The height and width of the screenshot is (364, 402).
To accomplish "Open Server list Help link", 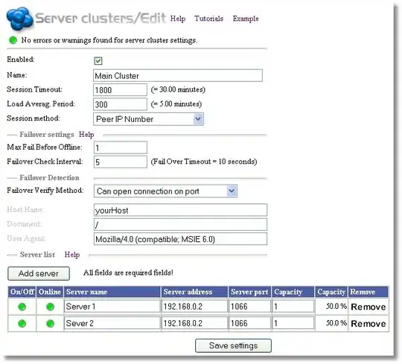I will coord(72,255).
